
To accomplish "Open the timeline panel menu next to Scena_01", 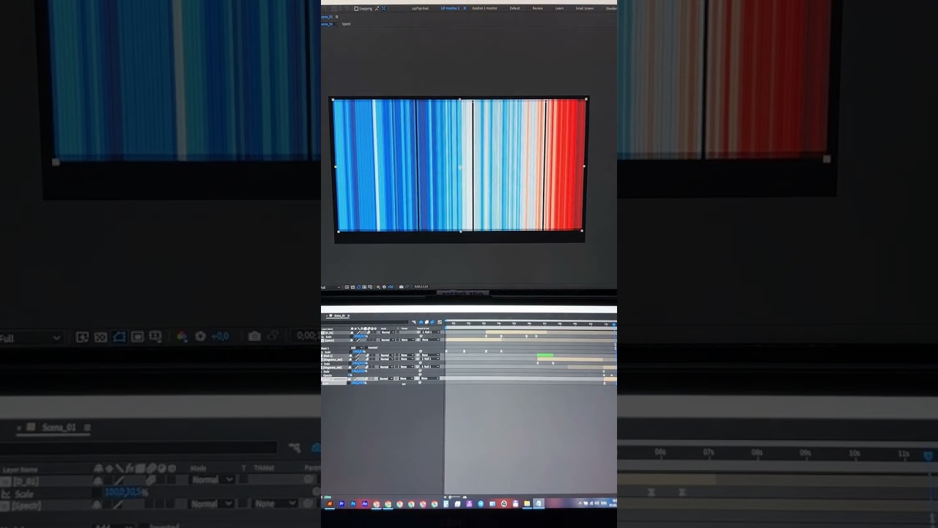I will pyautogui.click(x=348, y=315).
